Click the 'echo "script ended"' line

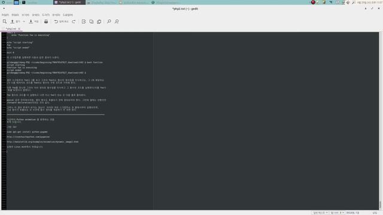pos(18,48)
